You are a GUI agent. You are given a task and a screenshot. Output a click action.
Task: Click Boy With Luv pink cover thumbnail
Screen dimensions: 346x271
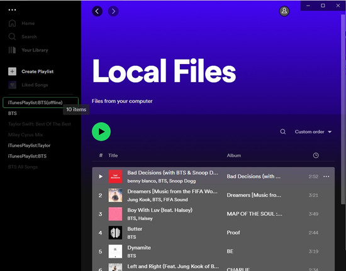pyautogui.click(x=115, y=214)
